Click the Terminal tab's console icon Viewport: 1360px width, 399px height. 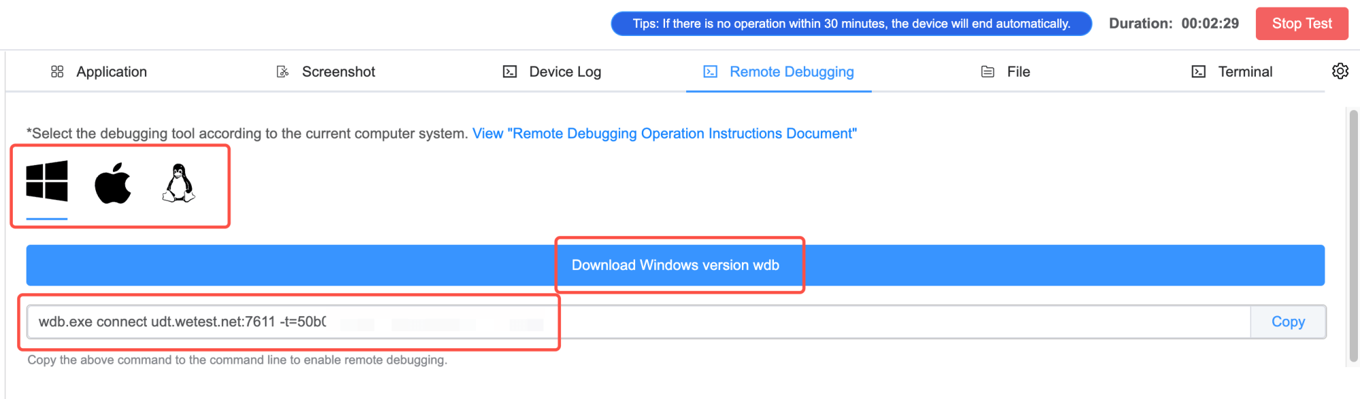pyautogui.click(x=1198, y=72)
